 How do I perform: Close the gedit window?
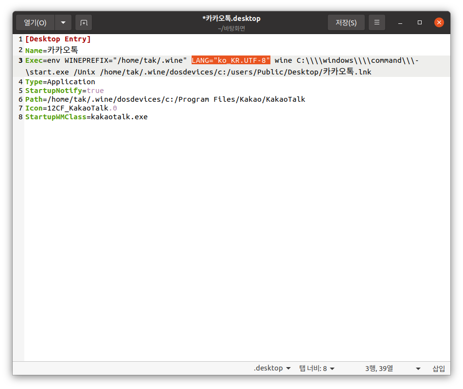[x=439, y=22]
